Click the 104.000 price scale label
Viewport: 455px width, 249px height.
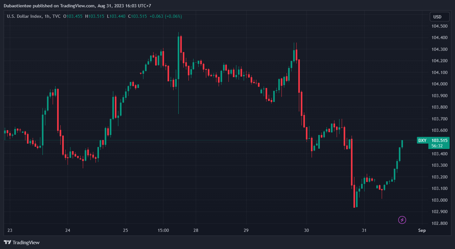[439, 84]
